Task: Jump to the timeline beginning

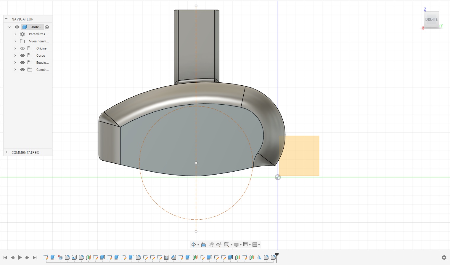Action: pos(5,258)
